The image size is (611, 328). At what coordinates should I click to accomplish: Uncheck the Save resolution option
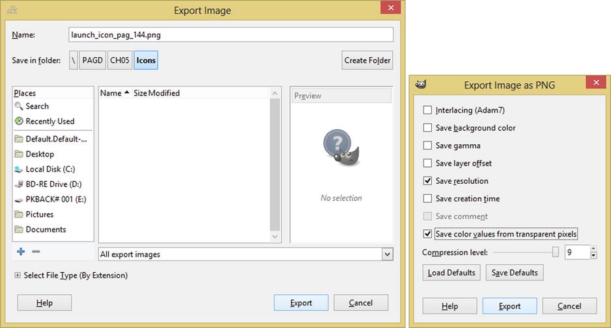[x=427, y=181]
